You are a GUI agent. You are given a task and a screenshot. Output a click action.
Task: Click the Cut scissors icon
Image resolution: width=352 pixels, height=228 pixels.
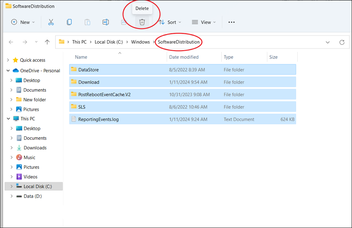coord(51,22)
